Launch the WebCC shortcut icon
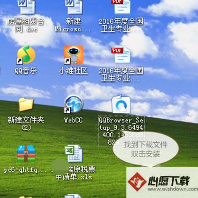This screenshot has height=198, width=198. point(73,104)
